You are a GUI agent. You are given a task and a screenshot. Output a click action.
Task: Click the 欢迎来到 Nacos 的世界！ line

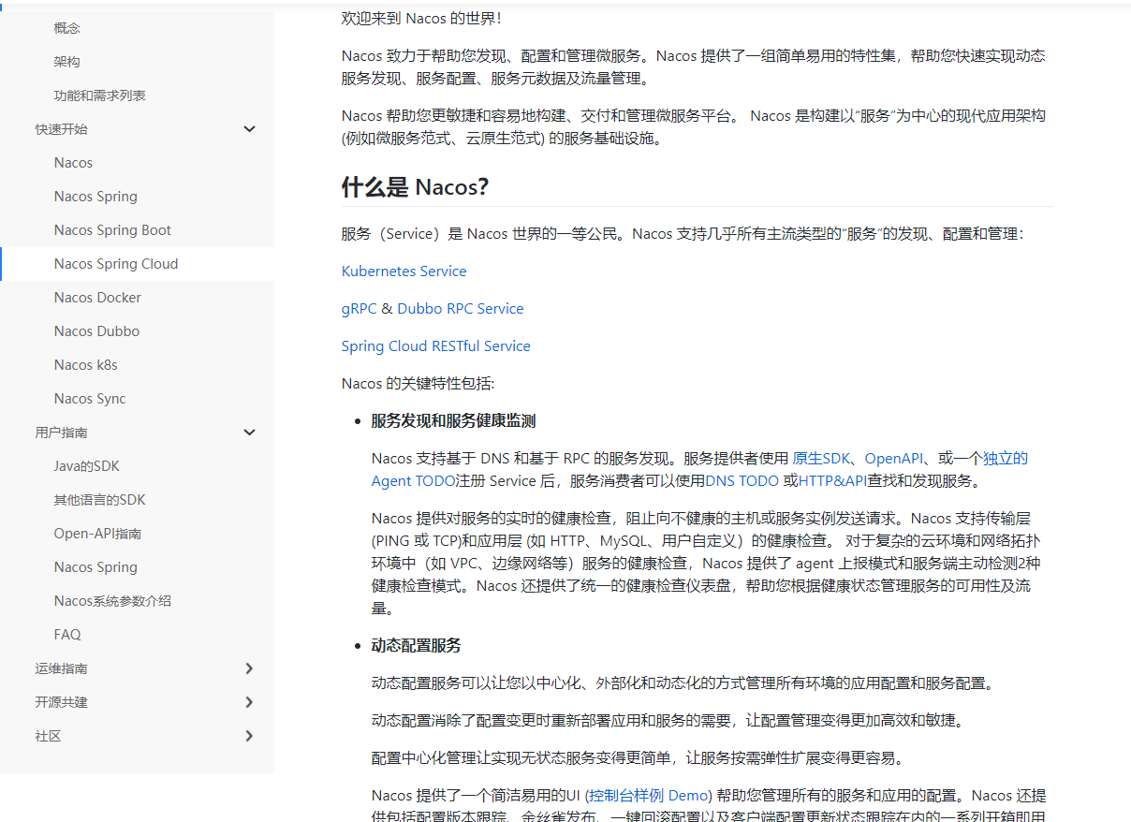point(421,19)
